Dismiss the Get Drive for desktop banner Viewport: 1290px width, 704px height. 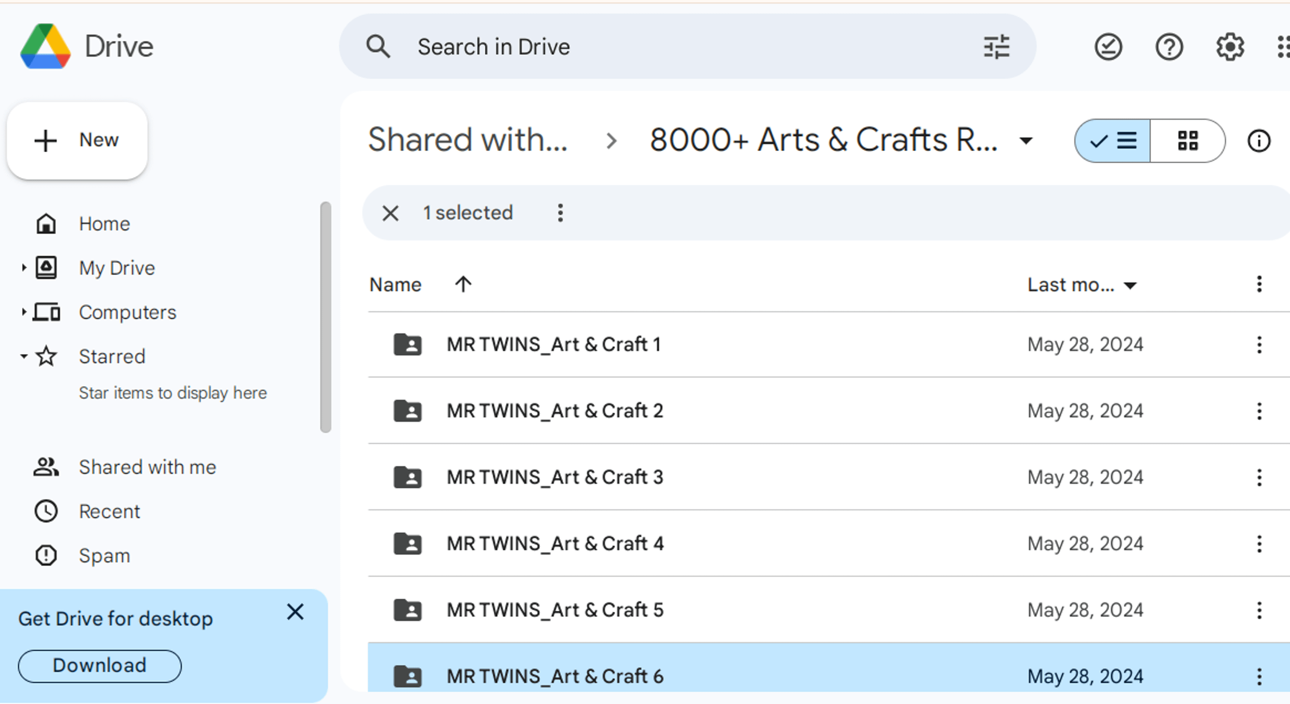(295, 612)
